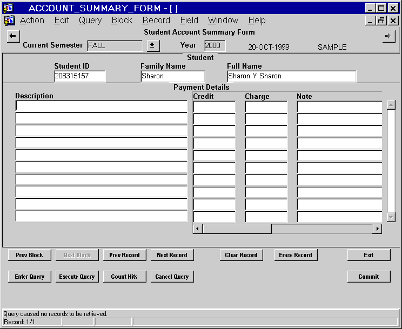Click the Exit button

368,255
